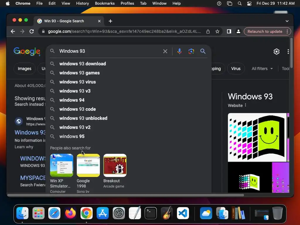Screen dimensions: 300x225
Task: Open the Profiles menu
Action: [127, 4]
